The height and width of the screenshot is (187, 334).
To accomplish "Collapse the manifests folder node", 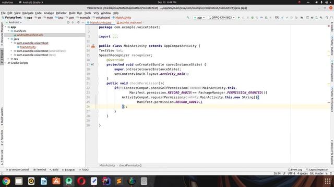I will tap(8, 31).
